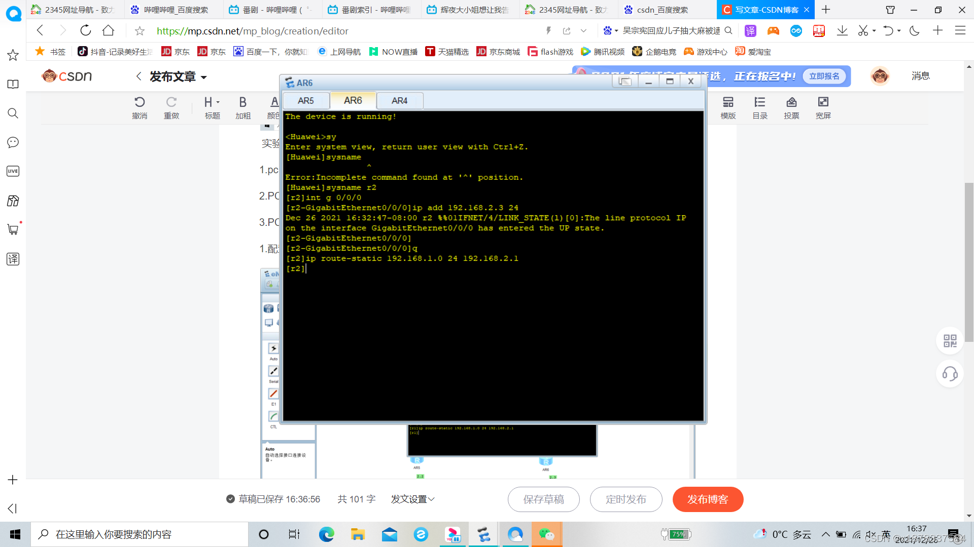Expand the screenshot scissors dropdown arrow
This screenshot has height=547, width=974.
click(874, 31)
